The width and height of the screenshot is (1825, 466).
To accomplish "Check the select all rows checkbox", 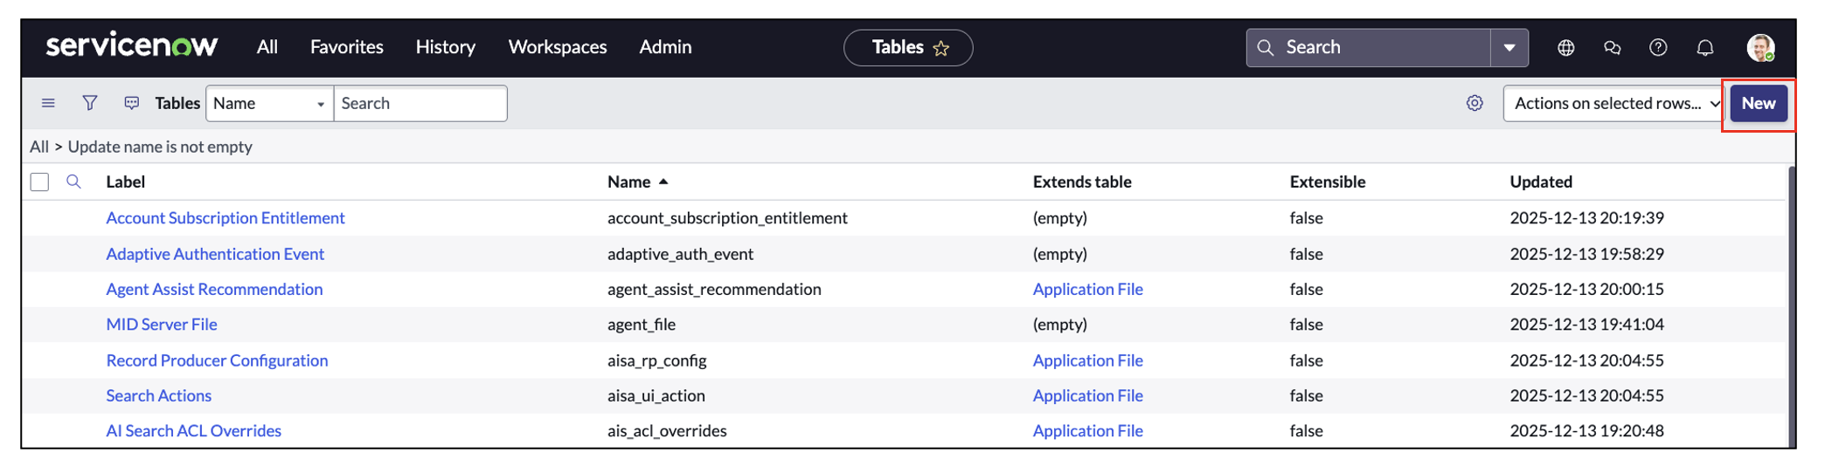I will tap(39, 182).
